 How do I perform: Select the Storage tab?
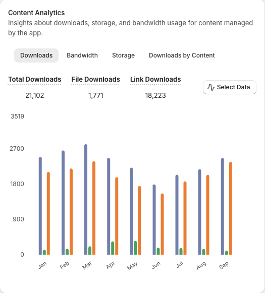click(123, 55)
